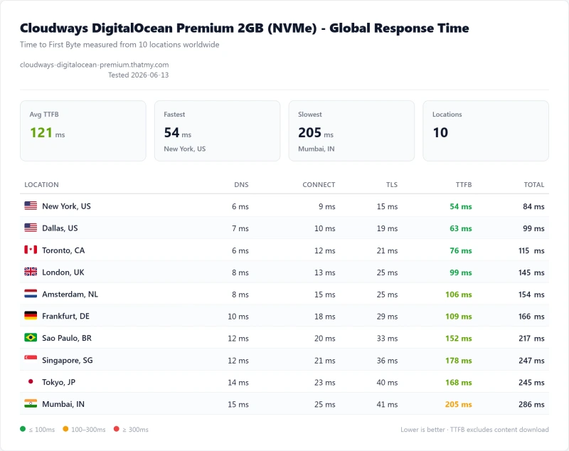Click the 178 ms TTFB value
This screenshot has height=451, width=569.
pos(459,360)
